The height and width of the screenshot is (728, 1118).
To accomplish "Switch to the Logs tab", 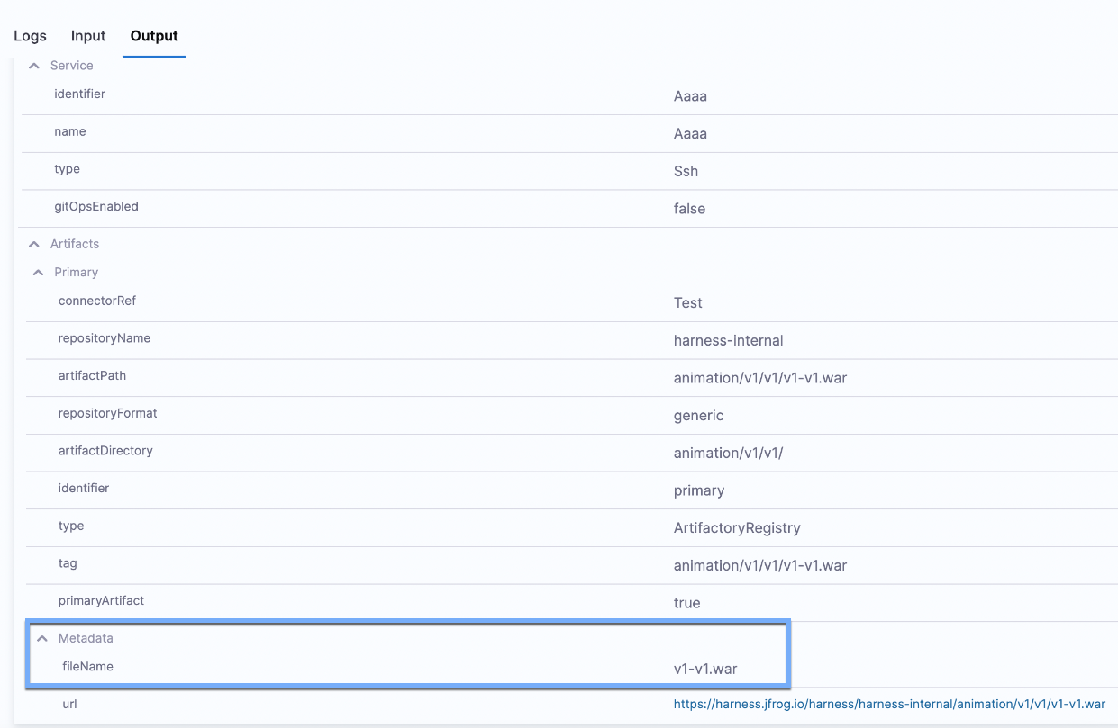I will pos(30,36).
